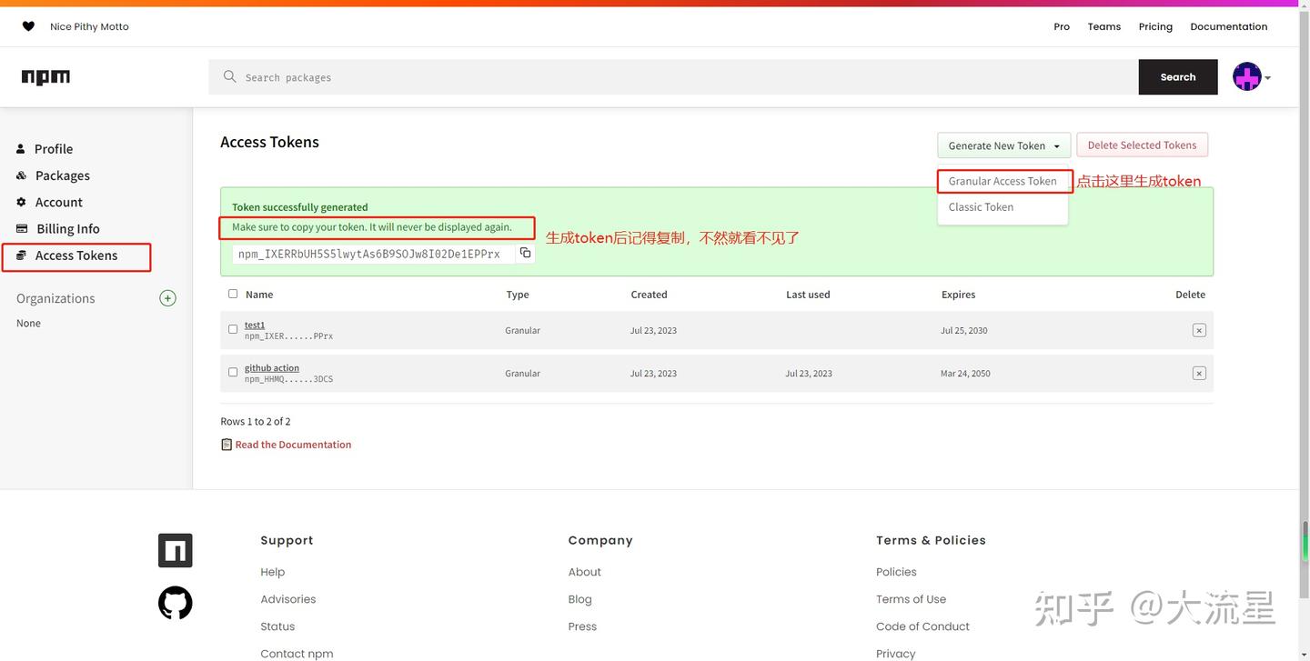Click Delete Selected Tokens button
The width and height of the screenshot is (1310, 661).
[x=1142, y=145]
